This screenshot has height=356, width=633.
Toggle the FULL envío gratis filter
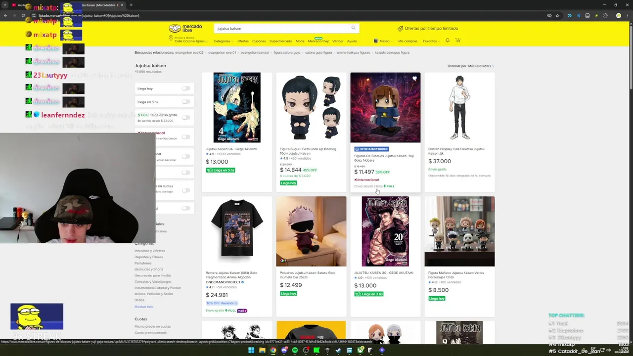pyautogui.click(x=185, y=117)
